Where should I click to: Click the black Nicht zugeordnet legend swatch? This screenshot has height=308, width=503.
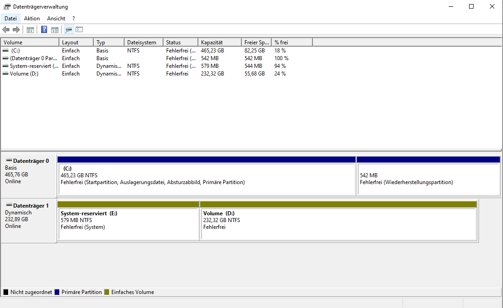pos(6,292)
